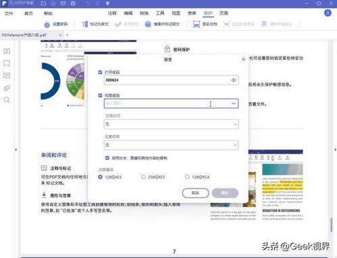This screenshot has width=337, height=258.
Task: Click the open password field showing 300624
Action: coord(171,80)
